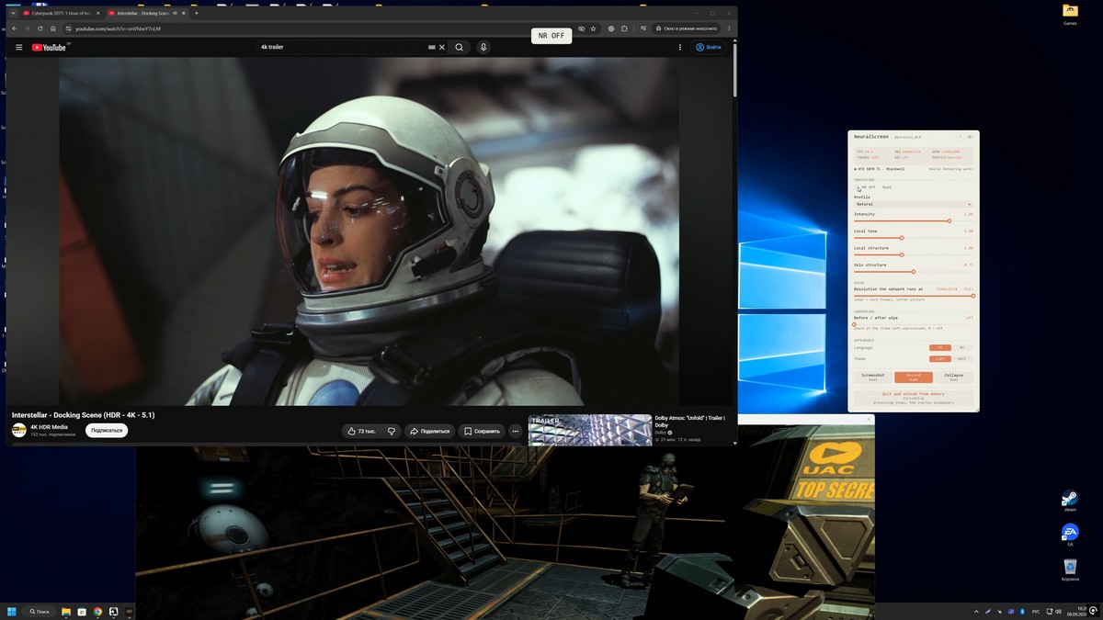Open more actions (three dots) under the video
Viewport: 1103px width, 620px height.
click(515, 431)
